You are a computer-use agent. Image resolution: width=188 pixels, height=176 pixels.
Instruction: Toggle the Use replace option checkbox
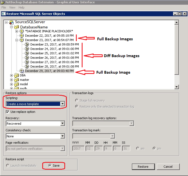[x=7, y=112]
